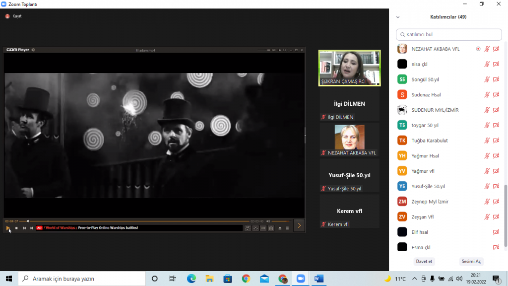Open Word from the taskbar

pos(318,279)
